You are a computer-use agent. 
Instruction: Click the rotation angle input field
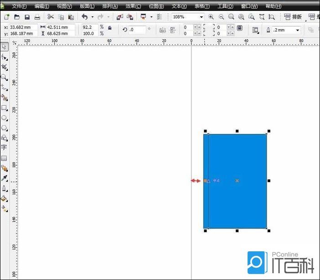(x=137, y=30)
